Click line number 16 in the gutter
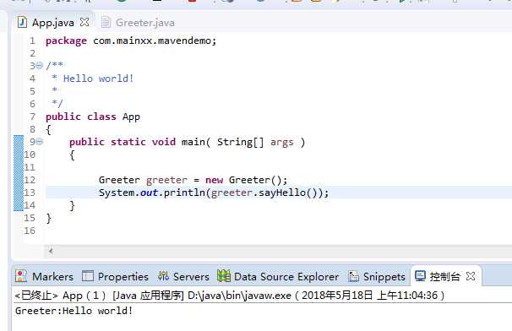 click(30, 231)
